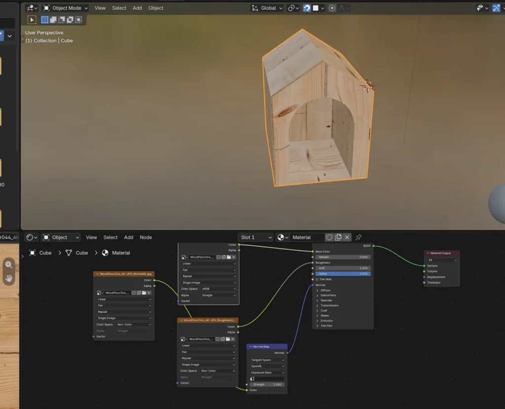Viewport: 505px width, 409px height.
Task: Choose the Extend selection mode icon
Action: (x=53, y=20)
